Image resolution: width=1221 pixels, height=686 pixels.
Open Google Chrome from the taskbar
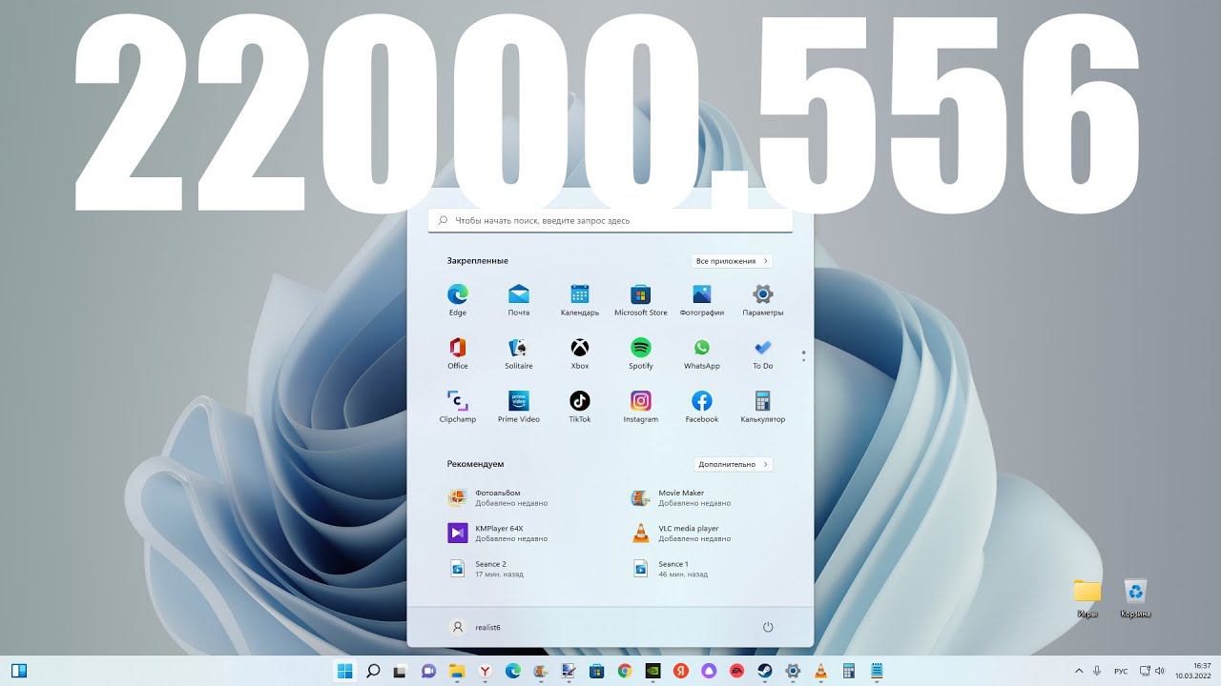click(x=625, y=671)
